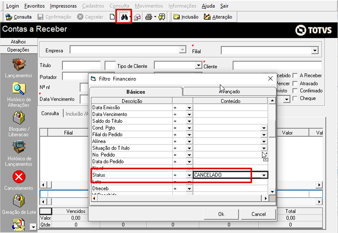Open Bloqueio / Liberacao sidebar icon

pyautogui.click(x=19, y=118)
